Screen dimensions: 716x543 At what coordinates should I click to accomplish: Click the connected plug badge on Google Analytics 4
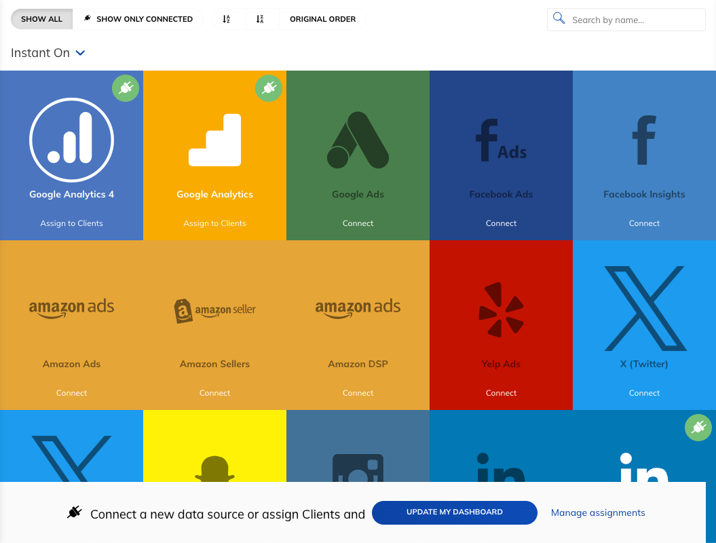[x=126, y=88]
